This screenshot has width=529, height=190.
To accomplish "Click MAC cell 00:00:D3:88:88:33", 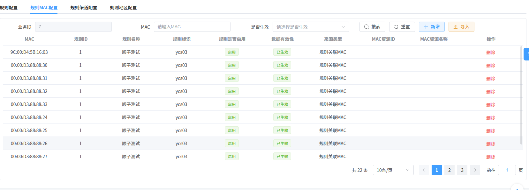I will pyautogui.click(x=29, y=104).
